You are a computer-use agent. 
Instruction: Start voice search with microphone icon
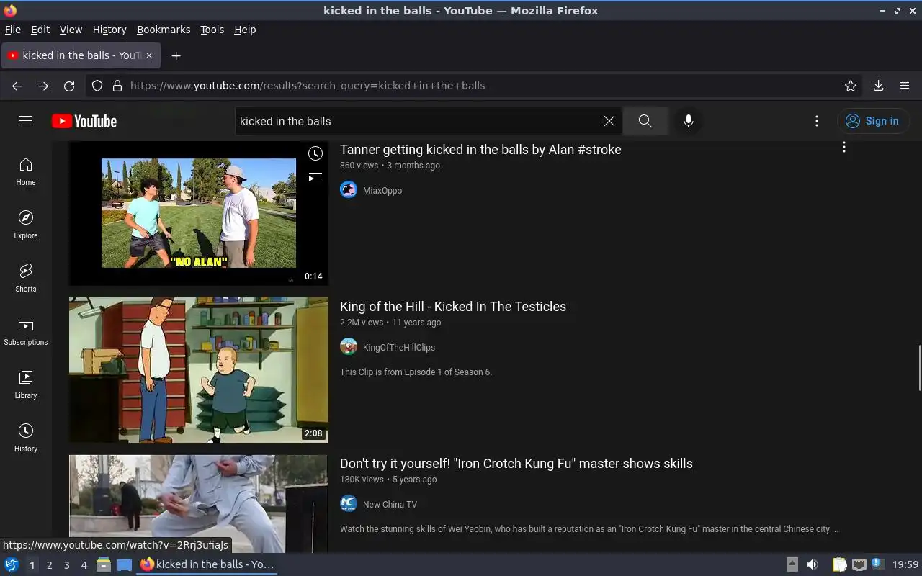689,121
